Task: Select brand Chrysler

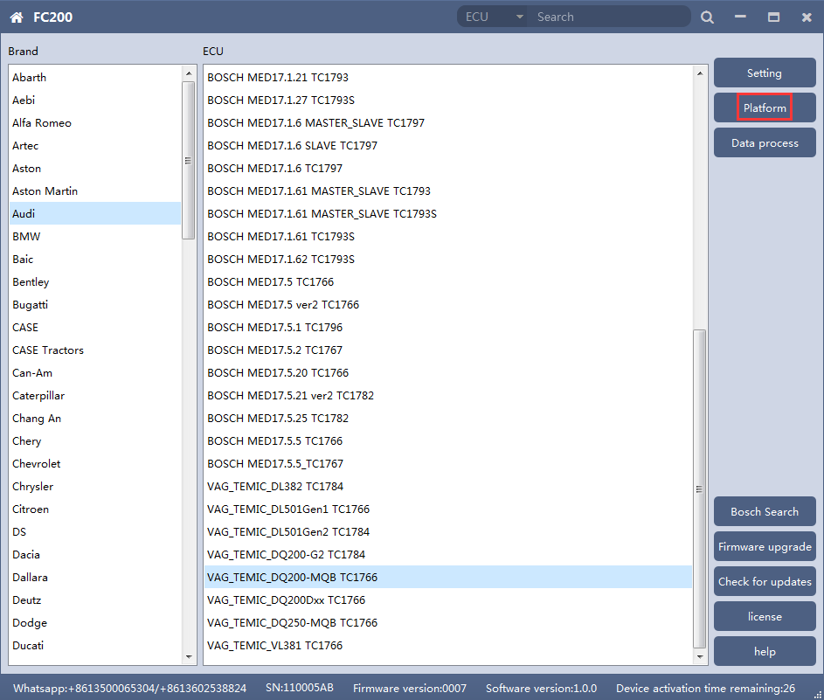Action: click(x=95, y=487)
